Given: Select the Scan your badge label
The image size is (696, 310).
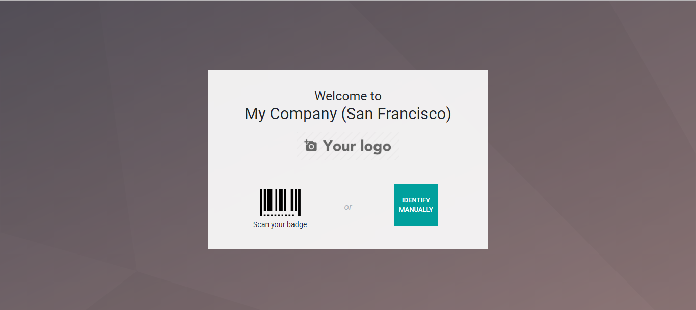Looking at the screenshot, I should (x=280, y=224).
